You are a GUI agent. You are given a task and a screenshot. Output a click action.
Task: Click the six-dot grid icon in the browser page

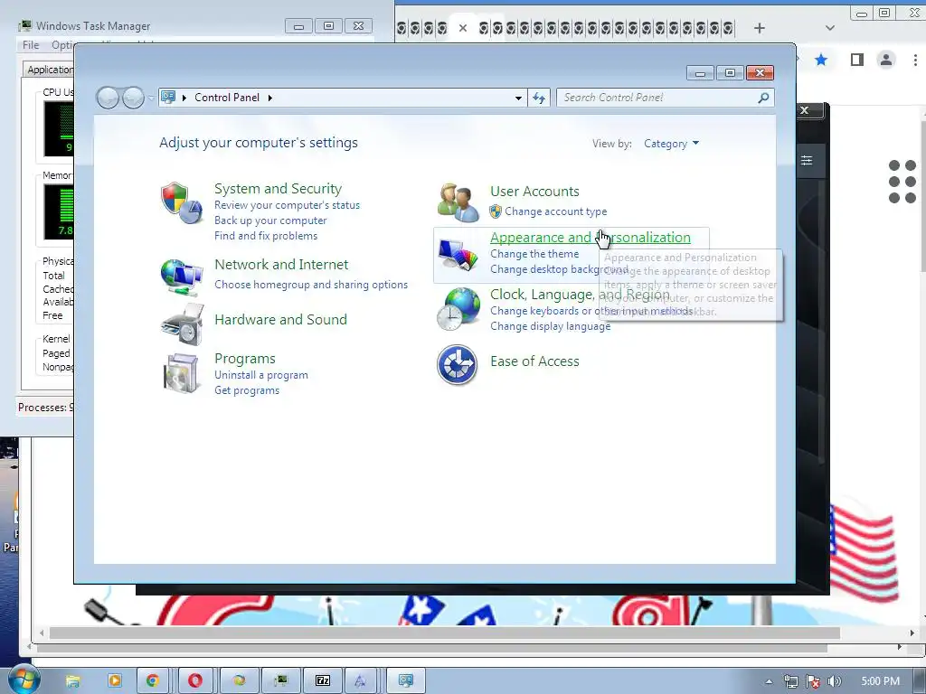(902, 181)
